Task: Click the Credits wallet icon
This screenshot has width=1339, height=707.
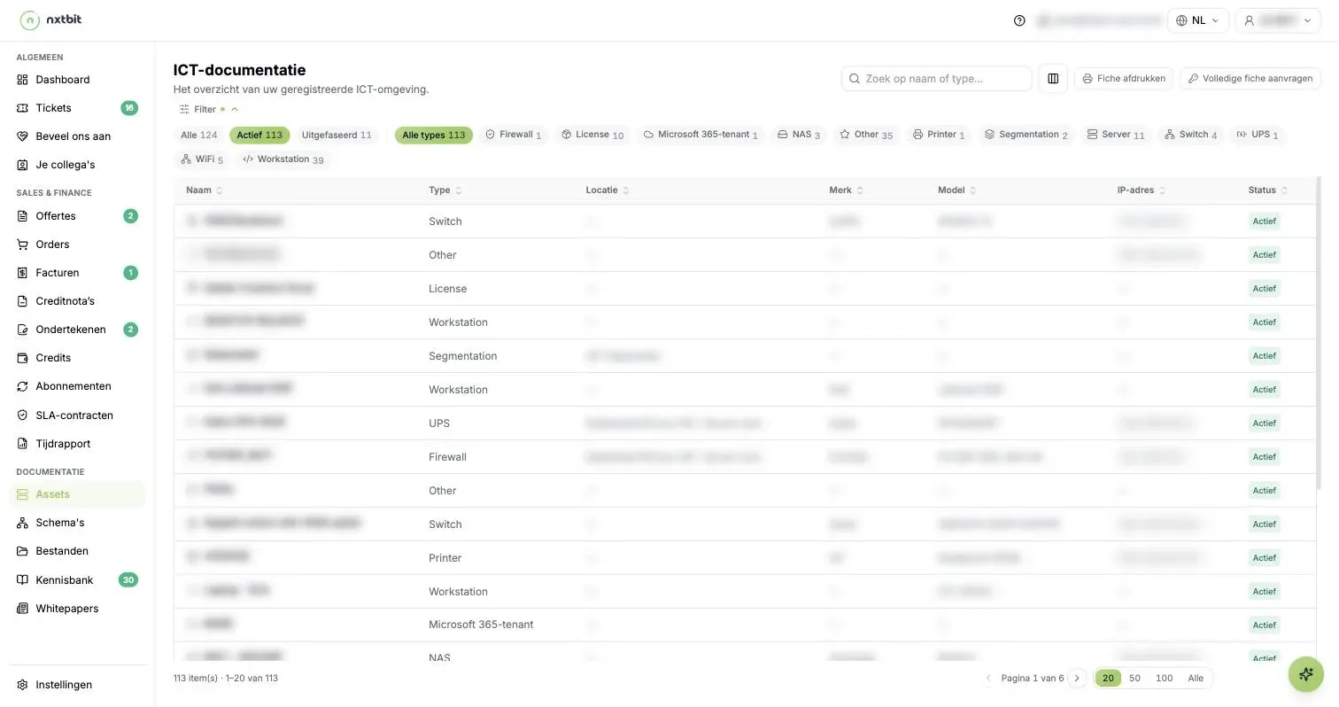Action: pos(23,358)
